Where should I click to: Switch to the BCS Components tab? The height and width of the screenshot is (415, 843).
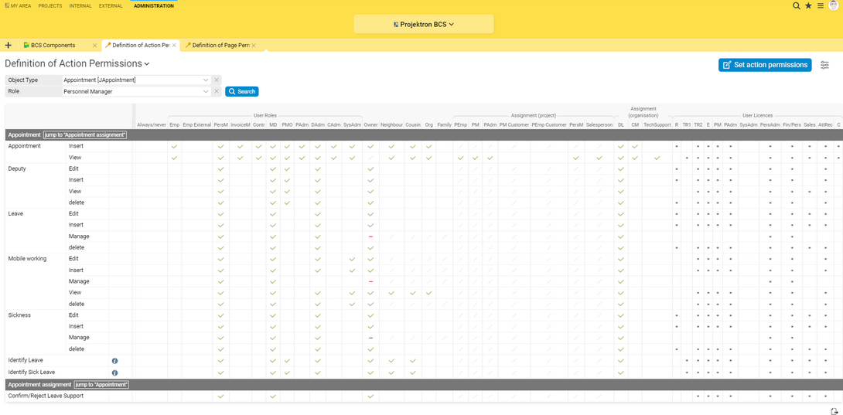tap(53, 45)
